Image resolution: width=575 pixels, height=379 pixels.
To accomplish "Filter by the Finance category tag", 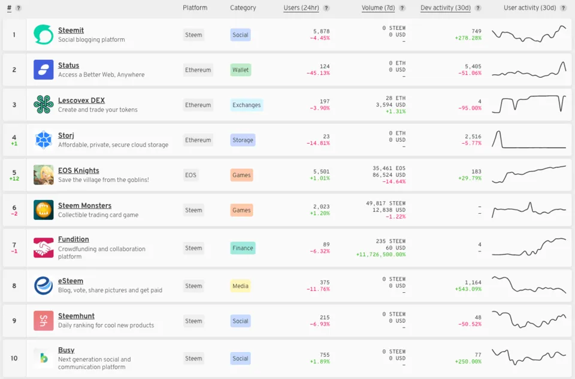I will [x=243, y=248].
